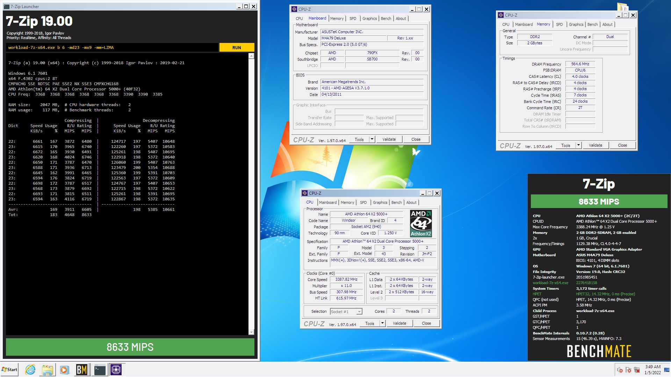Click the memory type field DDR2
The image size is (671, 377).
(x=535, y=37)
